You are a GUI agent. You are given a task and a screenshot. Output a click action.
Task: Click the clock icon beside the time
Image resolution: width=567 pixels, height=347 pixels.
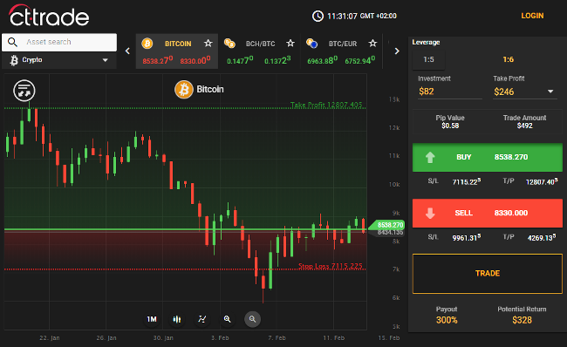318,16
